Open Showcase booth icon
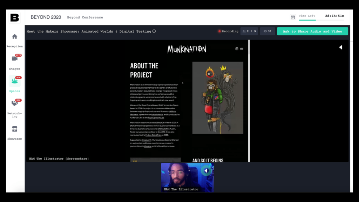 click(x=15, y=129)
